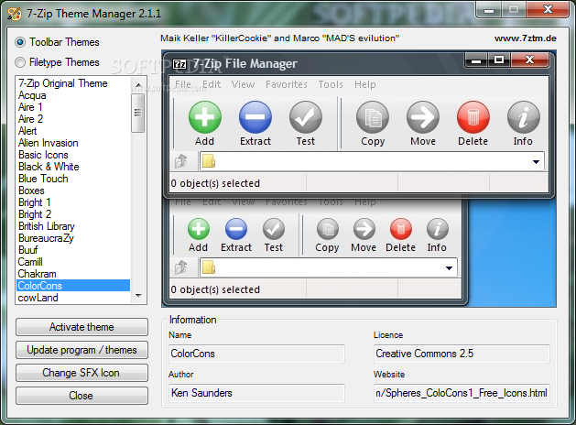Click the 7z logo in File Manager title
Viewport: 576px width, 425px height.
179,64
